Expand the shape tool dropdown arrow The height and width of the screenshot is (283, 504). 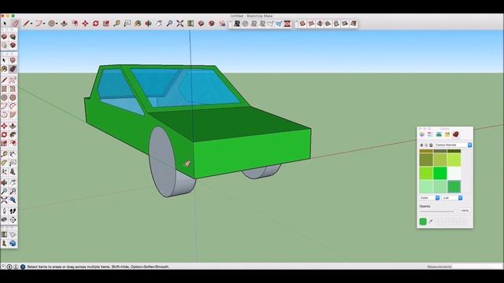tap(57, 24)
